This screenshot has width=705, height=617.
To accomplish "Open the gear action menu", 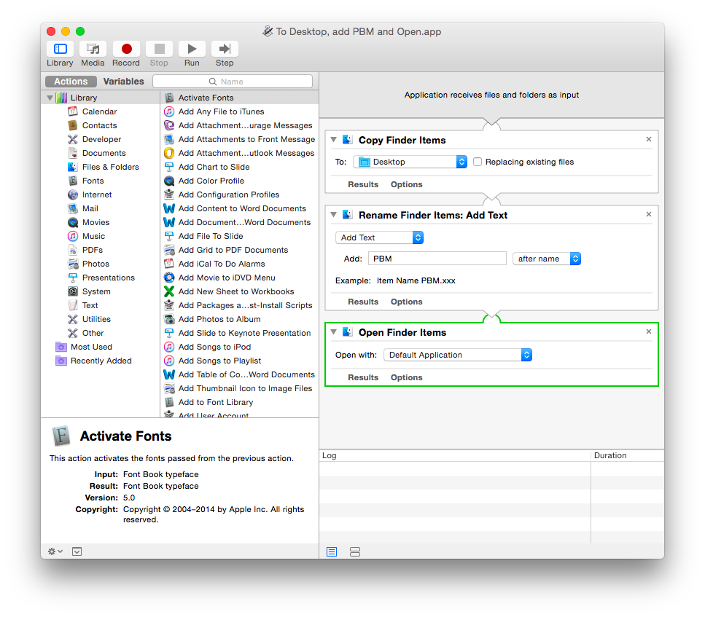I will (55, 551).
